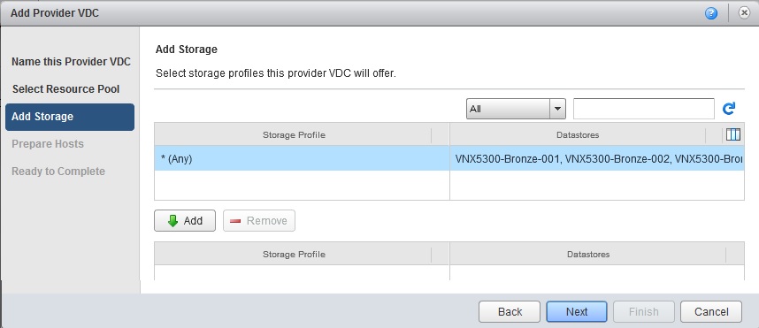The image size is (759, 328).
Task: Sort by upper Datastores column header
Action: (578, 135)
